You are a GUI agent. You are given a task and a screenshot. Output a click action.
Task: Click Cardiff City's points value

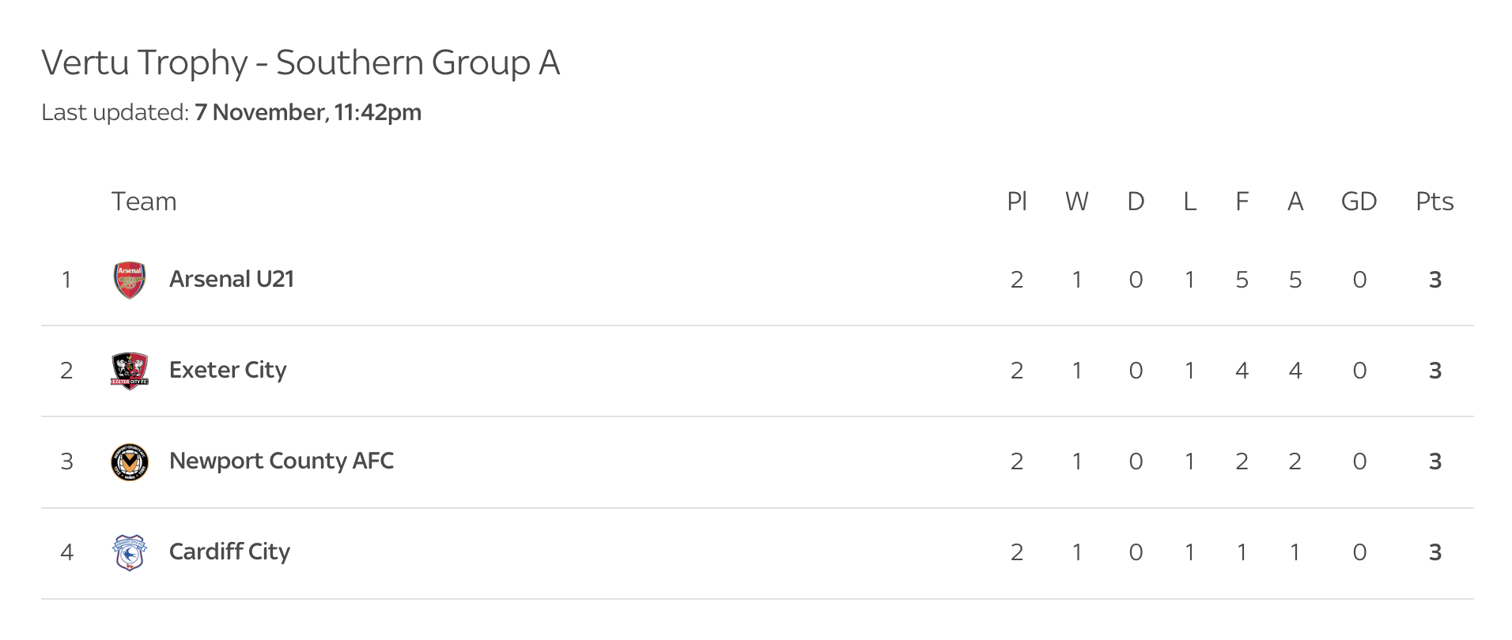coord(1435,552)
